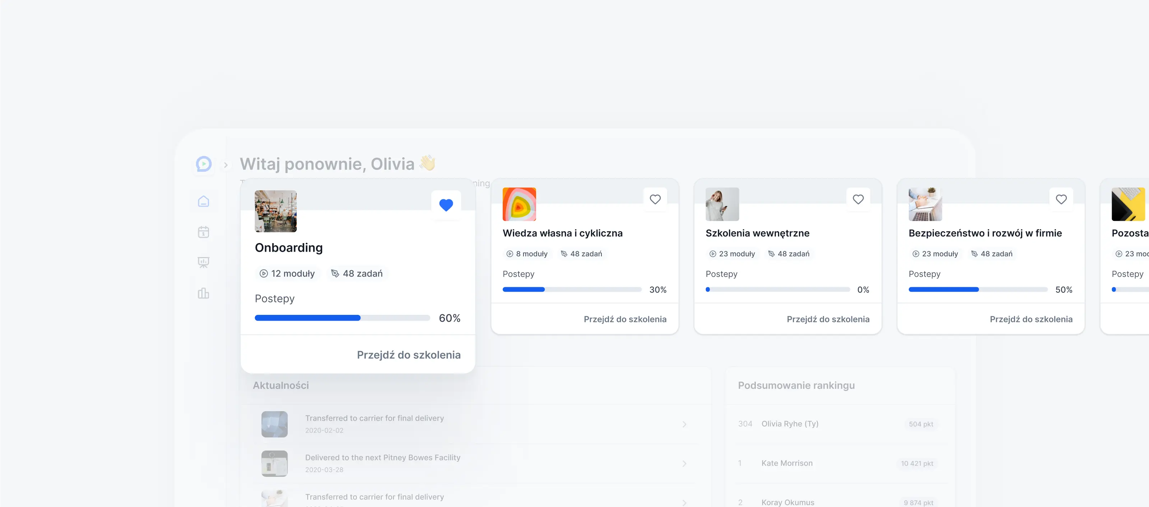Viewport: 1149px width, 507px height.
Task: Unfavorite the Onboarding course heart
Action: click(446, 205)
